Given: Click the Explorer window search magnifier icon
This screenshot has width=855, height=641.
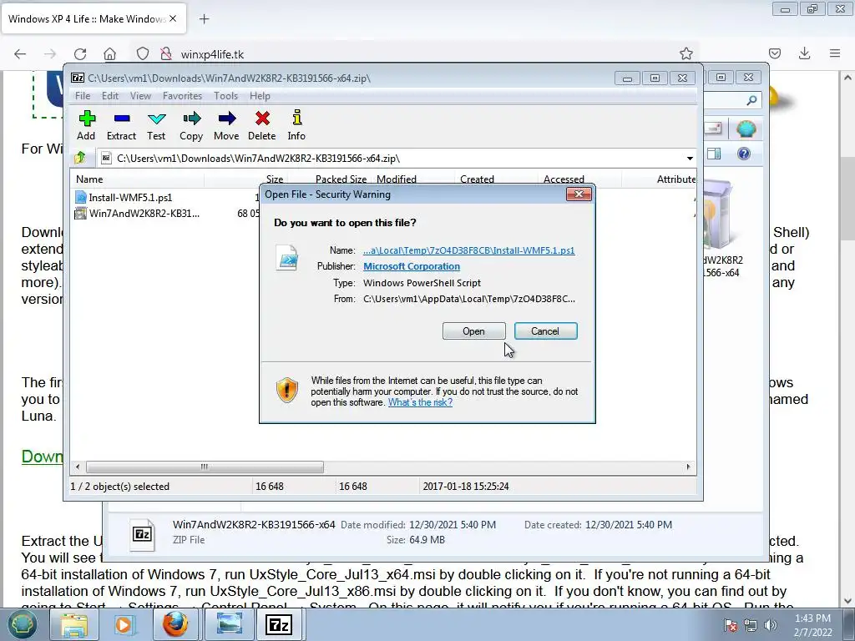Looking at the screenshot, I should [x=751, y=100].
